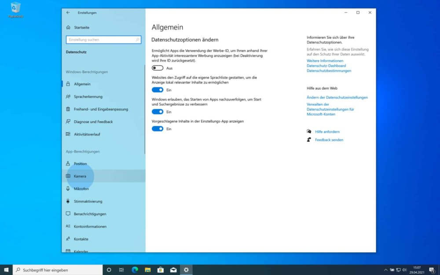Open the Mail app from the taskbar
Viewport: 440px width, 275px height.
173,269
